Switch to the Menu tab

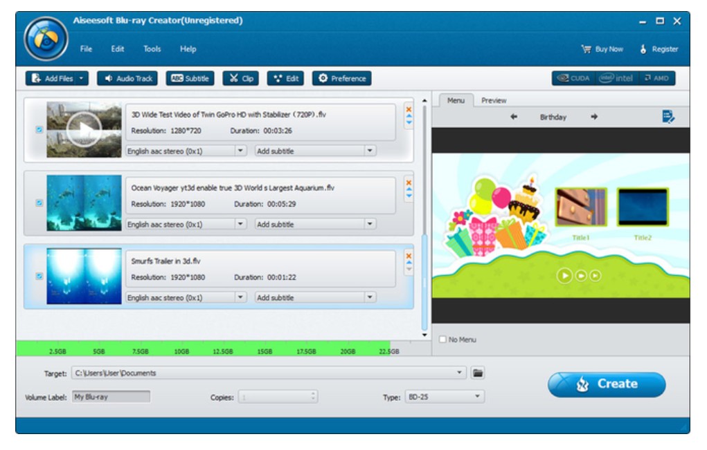(x=456, y=100)
